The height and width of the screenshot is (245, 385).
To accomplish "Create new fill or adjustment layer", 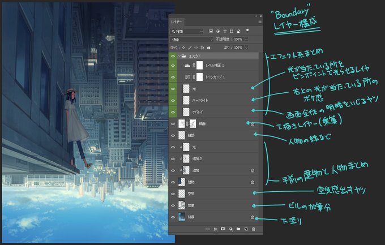I will [x=230, y=229].
